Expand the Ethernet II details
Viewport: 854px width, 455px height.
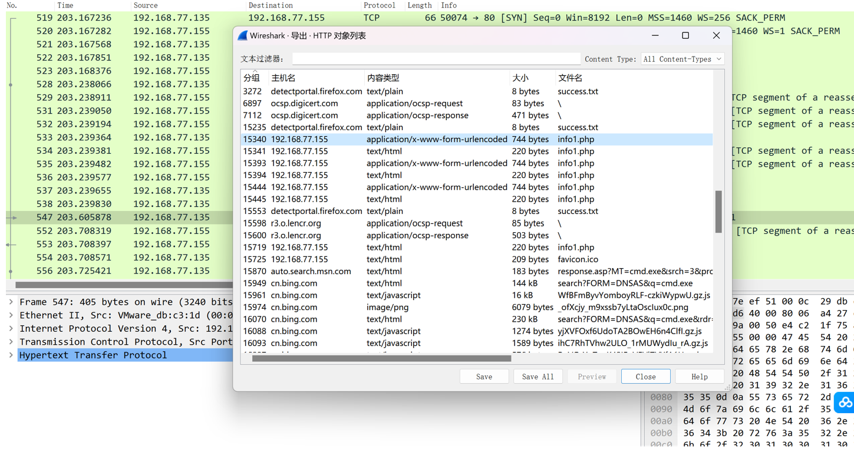tap(11, 315)
